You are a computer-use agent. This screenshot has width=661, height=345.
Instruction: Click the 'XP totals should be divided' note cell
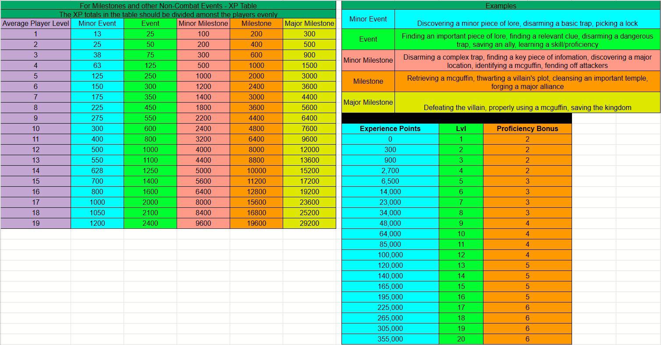pyautogui.click(x=168, y=14)
